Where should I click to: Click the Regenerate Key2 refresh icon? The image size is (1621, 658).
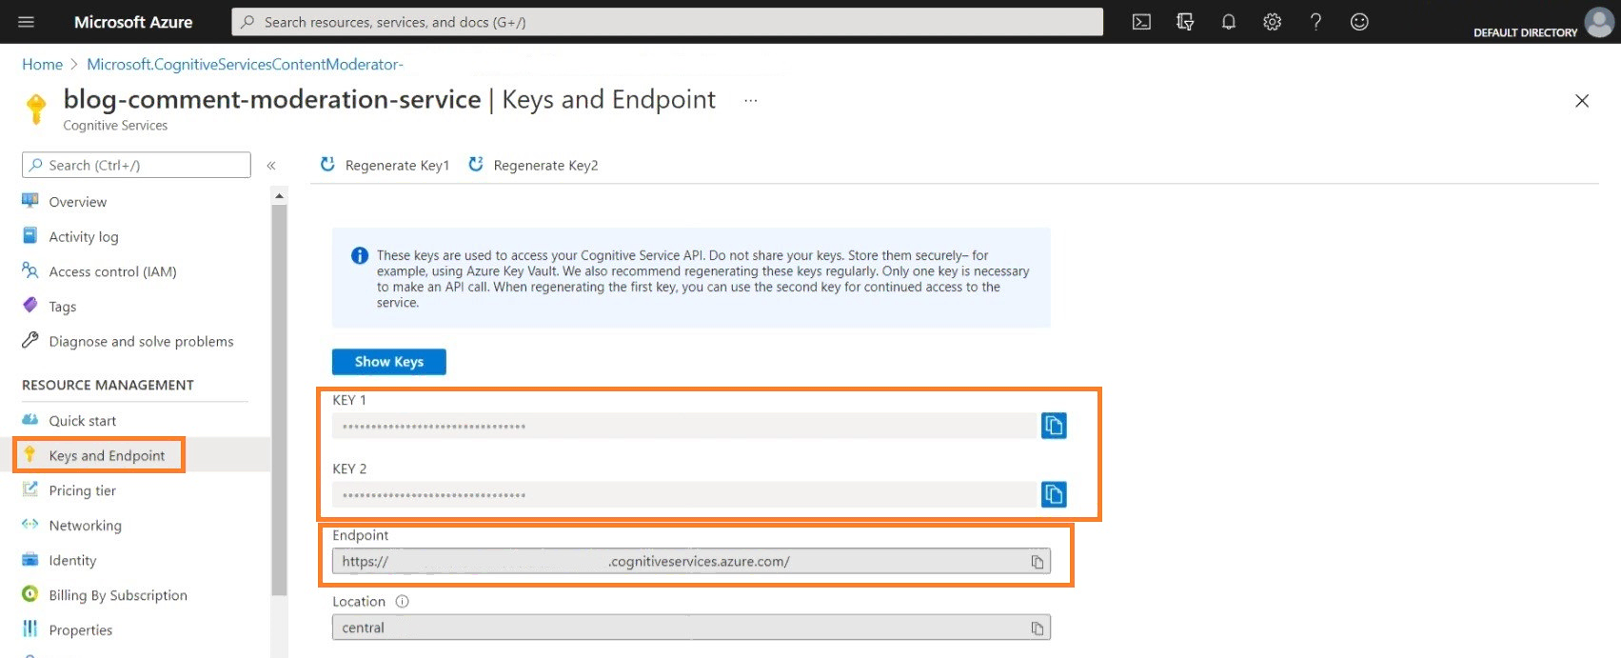[x=476, y=165]
